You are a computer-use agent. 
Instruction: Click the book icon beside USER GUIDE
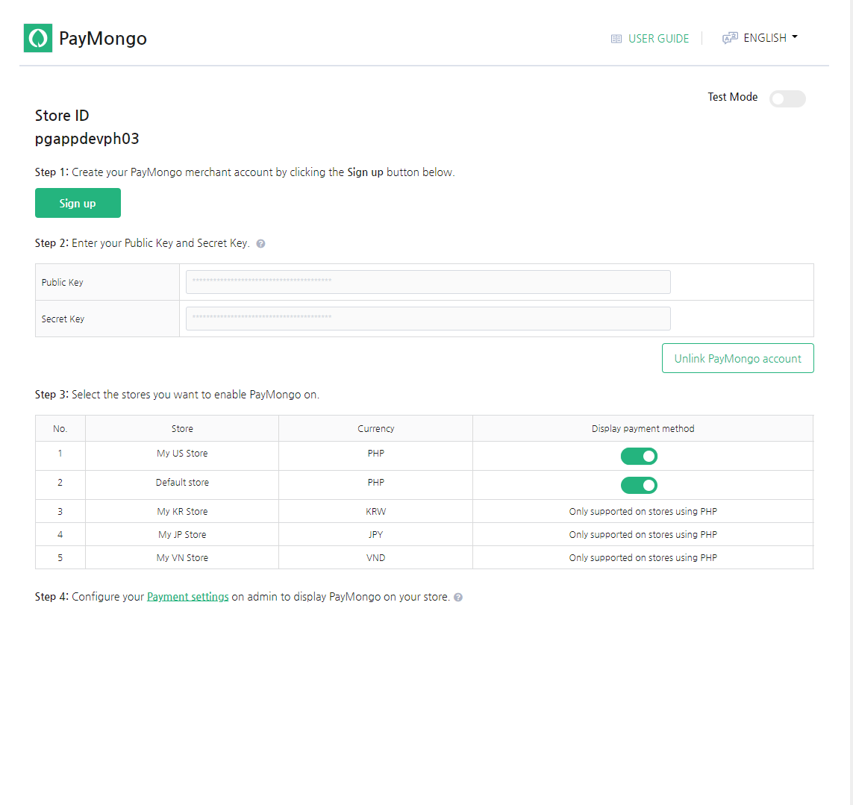pyautogui.click(x=616, y=39)
